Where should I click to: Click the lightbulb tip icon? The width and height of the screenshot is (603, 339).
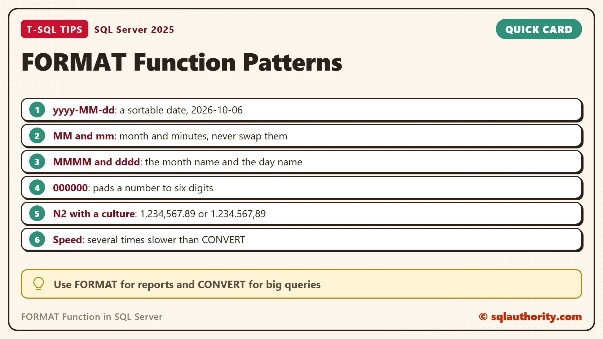(x=39, y=284)
